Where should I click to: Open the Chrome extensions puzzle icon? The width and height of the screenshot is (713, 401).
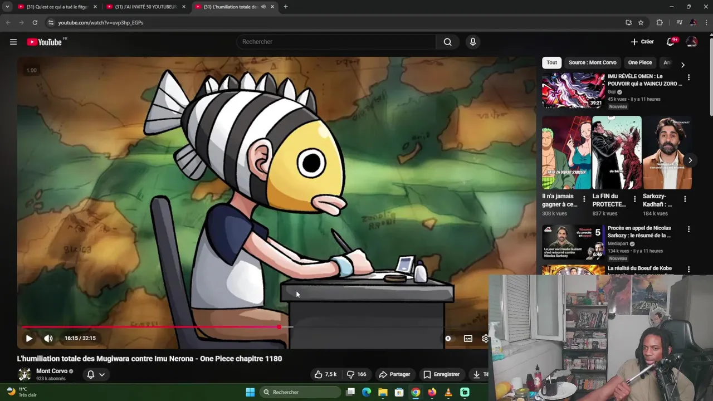[x=660, y=22]
